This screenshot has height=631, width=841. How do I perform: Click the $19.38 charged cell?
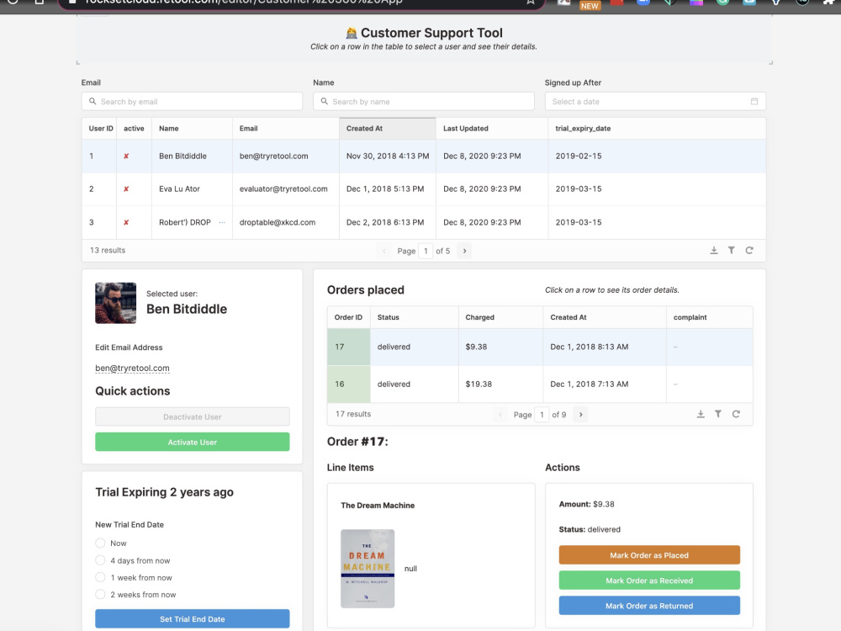(501, 384)
